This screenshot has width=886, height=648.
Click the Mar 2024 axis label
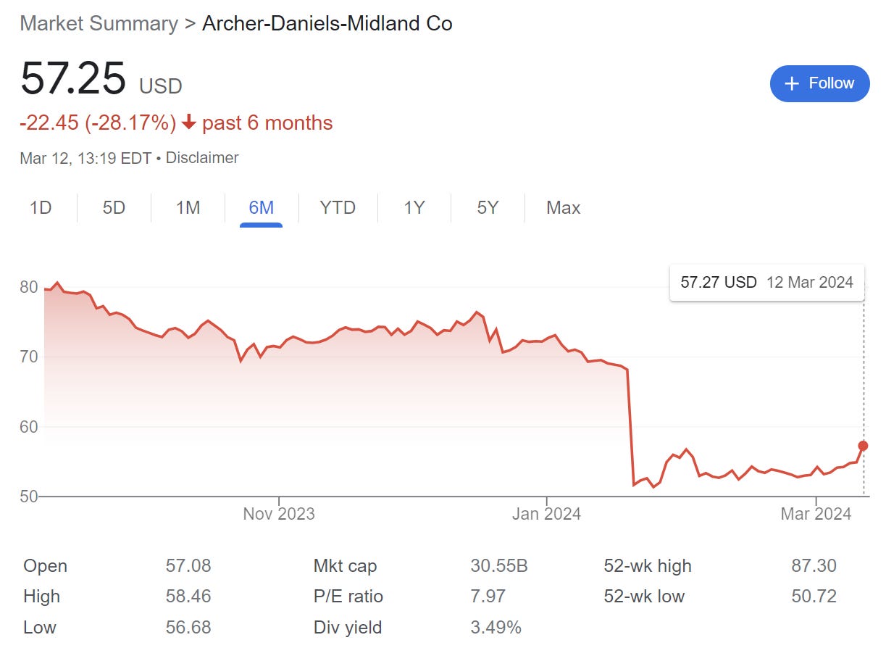click(x=816, y=514)
